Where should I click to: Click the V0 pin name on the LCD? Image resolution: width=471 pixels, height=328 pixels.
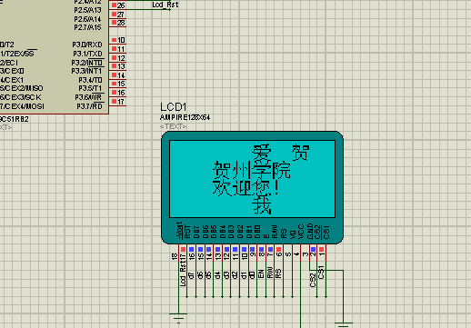coord(293,234)
